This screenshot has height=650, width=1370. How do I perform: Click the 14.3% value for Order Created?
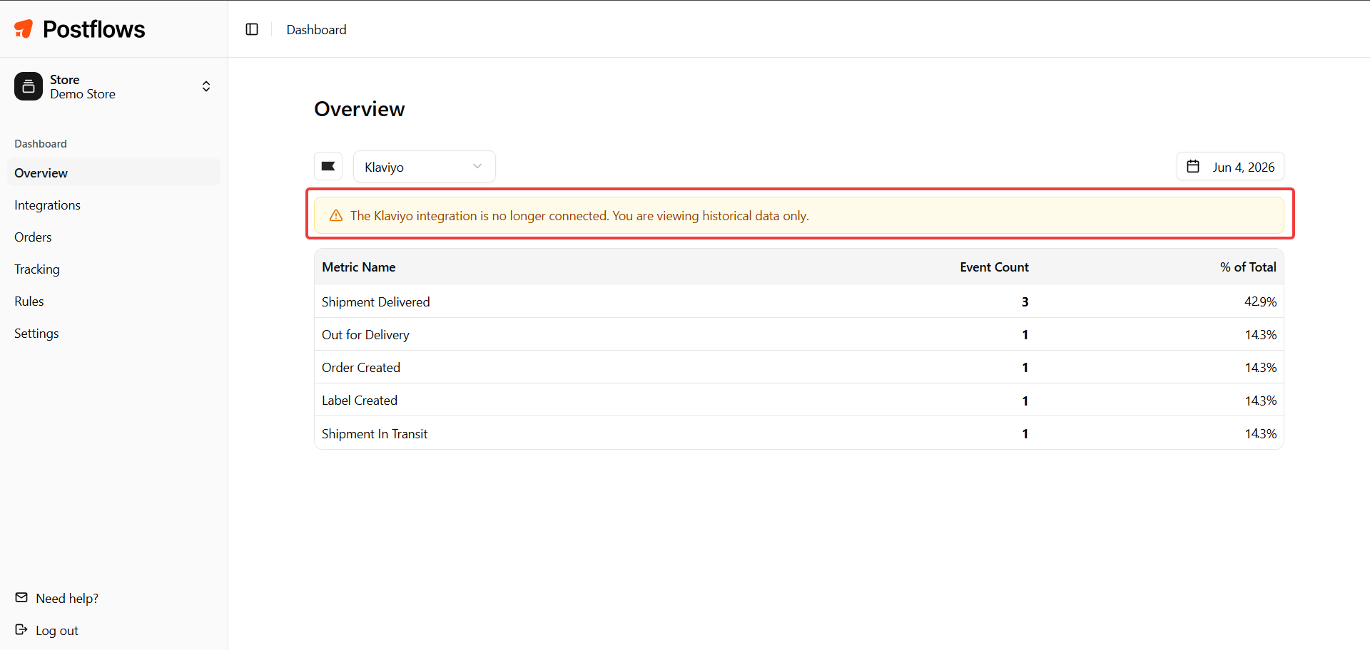click(1260, 368)
